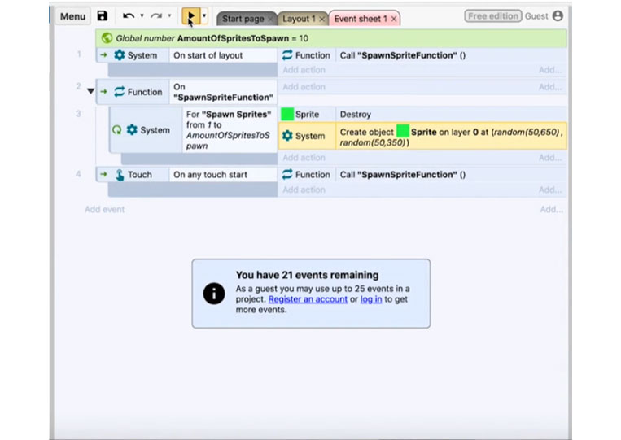This screenshot has height=440, width=621.
Task: Click the System gear icon in event 1
Action: pyautogui.click(x=119, y=55)
